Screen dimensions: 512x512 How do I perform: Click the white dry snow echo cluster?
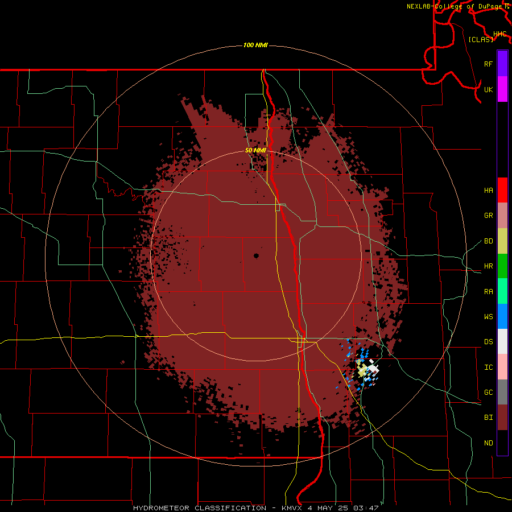372,370
